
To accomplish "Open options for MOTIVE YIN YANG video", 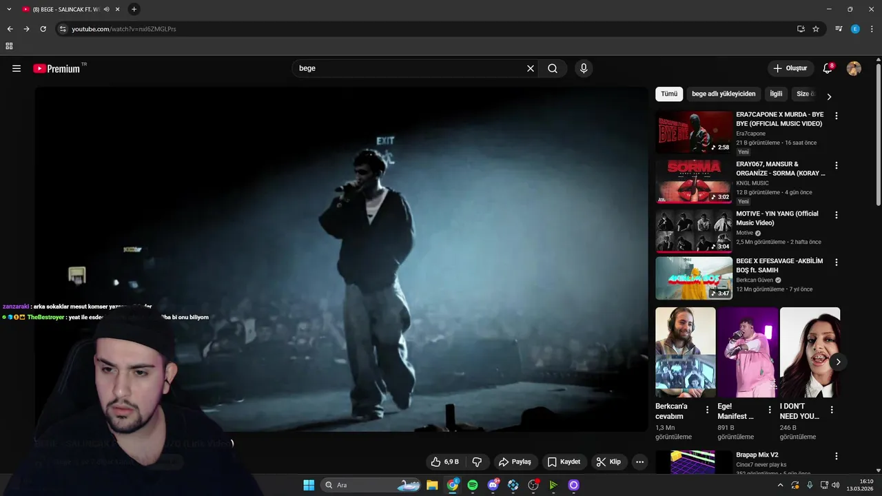I will pos(837,215).
